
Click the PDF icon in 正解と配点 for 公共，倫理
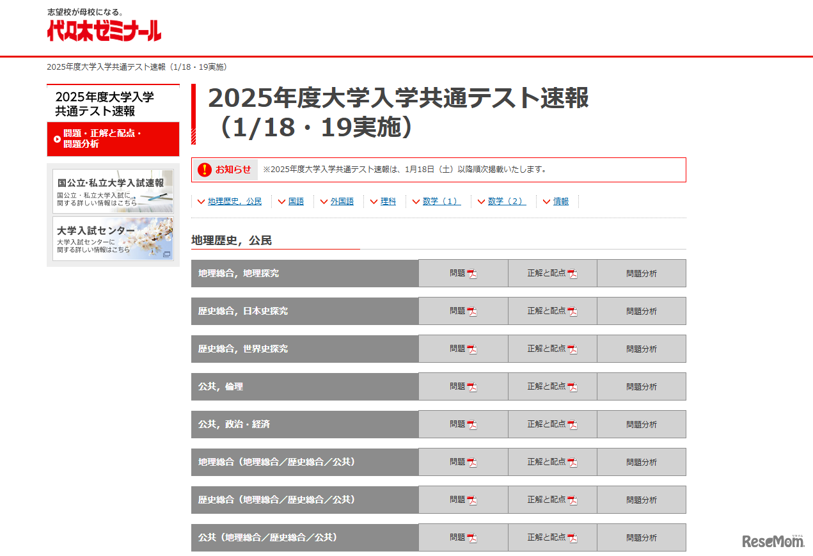(574, 386)
